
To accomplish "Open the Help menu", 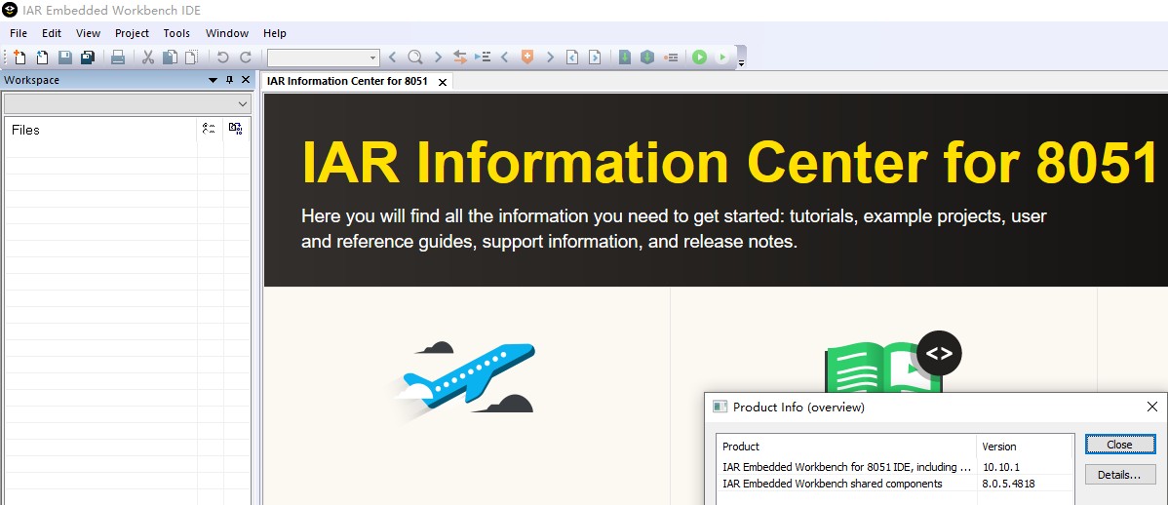I will click(x=274, y=33).
